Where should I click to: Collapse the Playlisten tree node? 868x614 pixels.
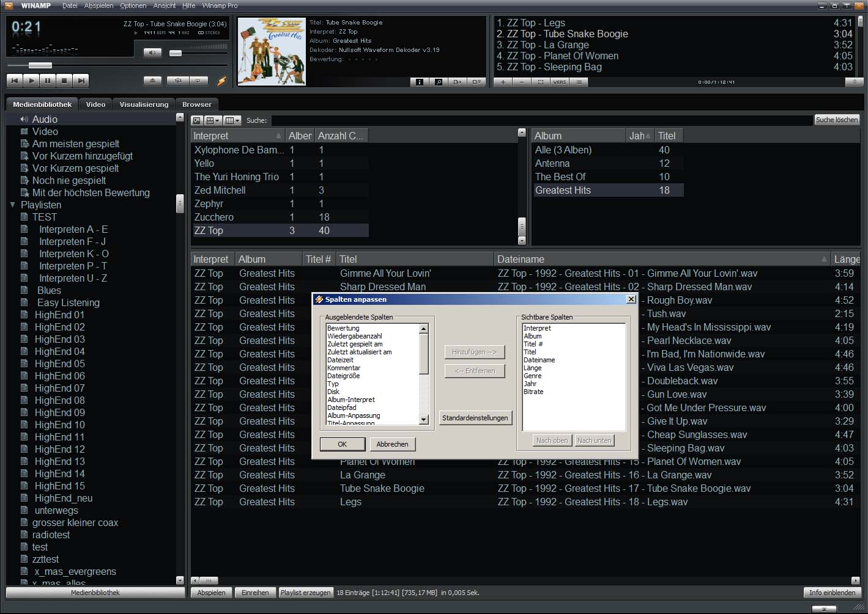tap(12, 205)
